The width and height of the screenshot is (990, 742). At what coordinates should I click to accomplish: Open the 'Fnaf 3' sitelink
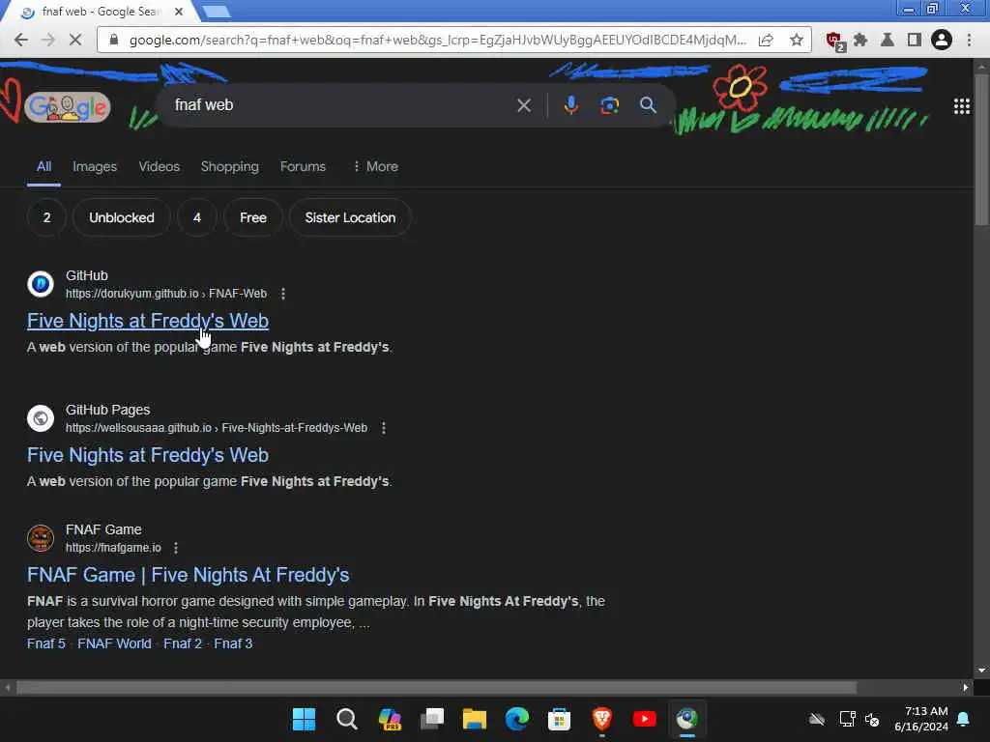(x=233, y=643)
